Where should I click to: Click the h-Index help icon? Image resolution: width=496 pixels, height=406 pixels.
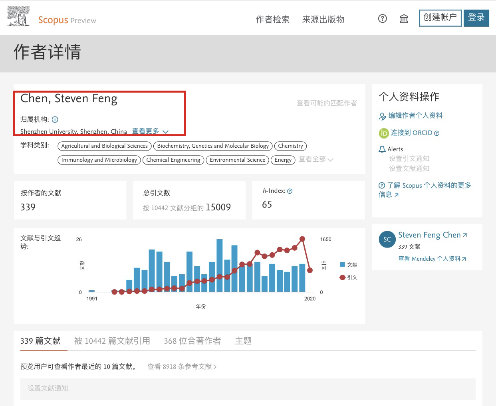click(290, 191)
